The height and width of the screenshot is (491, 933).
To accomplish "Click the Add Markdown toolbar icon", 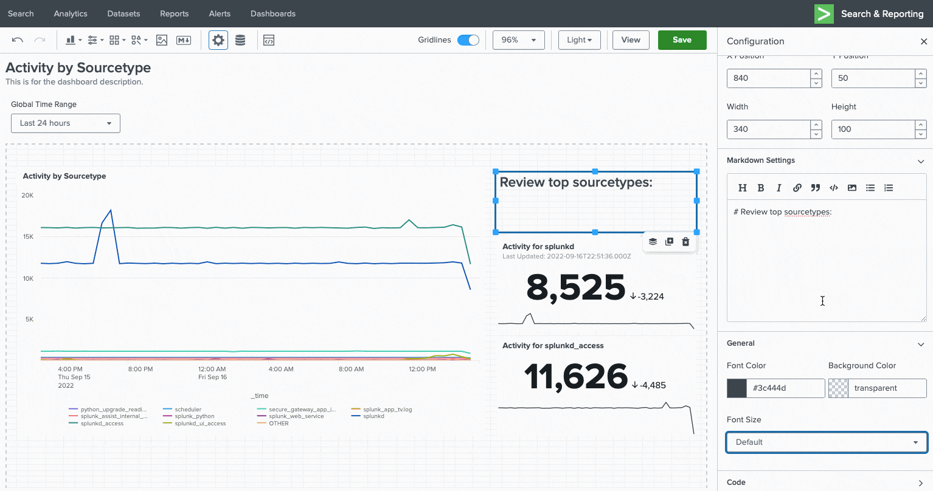I will point(184,40).
